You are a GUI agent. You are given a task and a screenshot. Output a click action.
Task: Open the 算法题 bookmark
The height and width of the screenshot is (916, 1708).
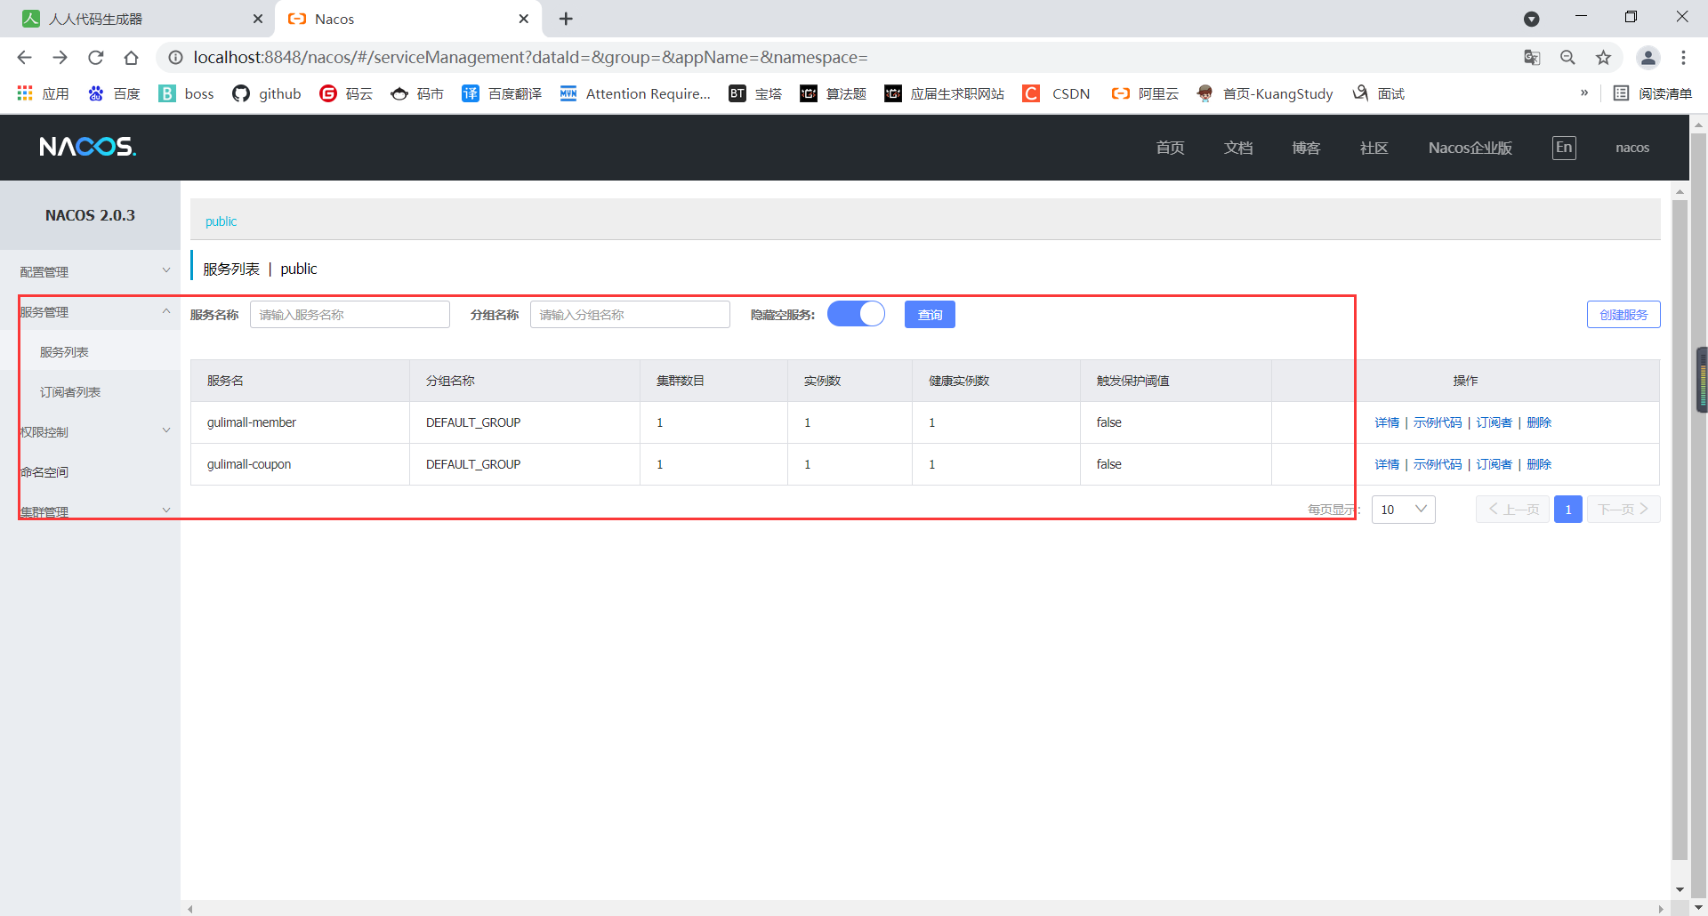pos(833,93)
